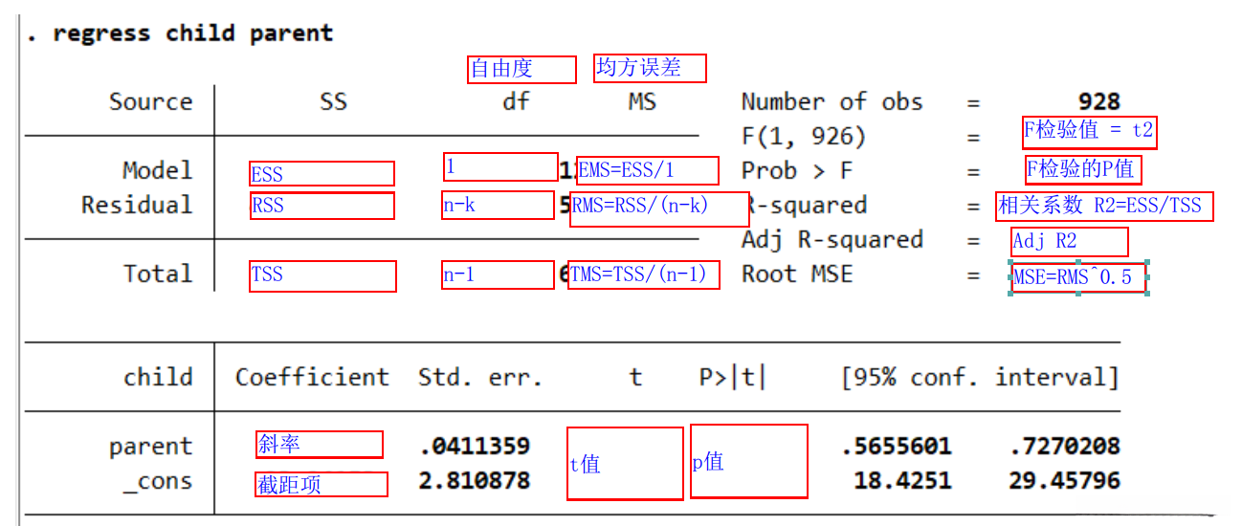Click the 'parent' variable row label

tap(150, 447)
